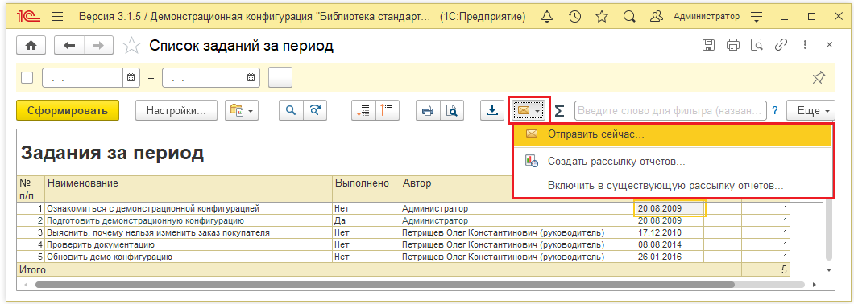Open preview icon in header
This screenshot has width=854, height=304.
[757, 45]
